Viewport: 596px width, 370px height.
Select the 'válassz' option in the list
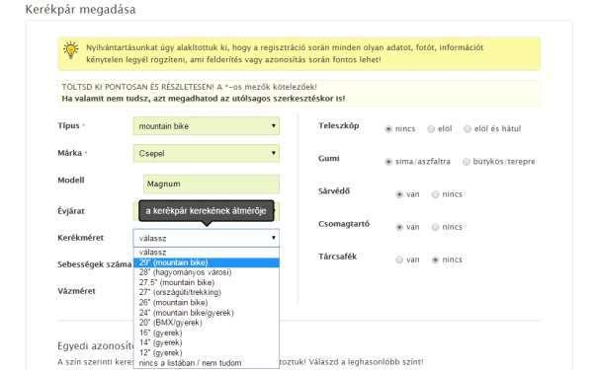(207, 253)
